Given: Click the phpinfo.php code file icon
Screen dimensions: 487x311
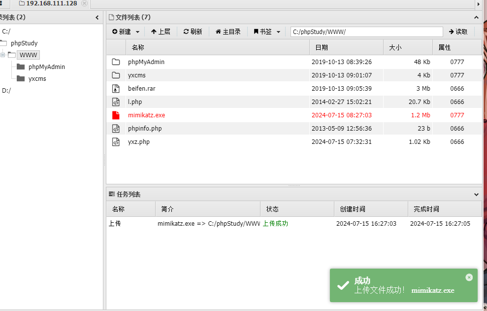Looking at the screenshot, I should coord(116,129).
